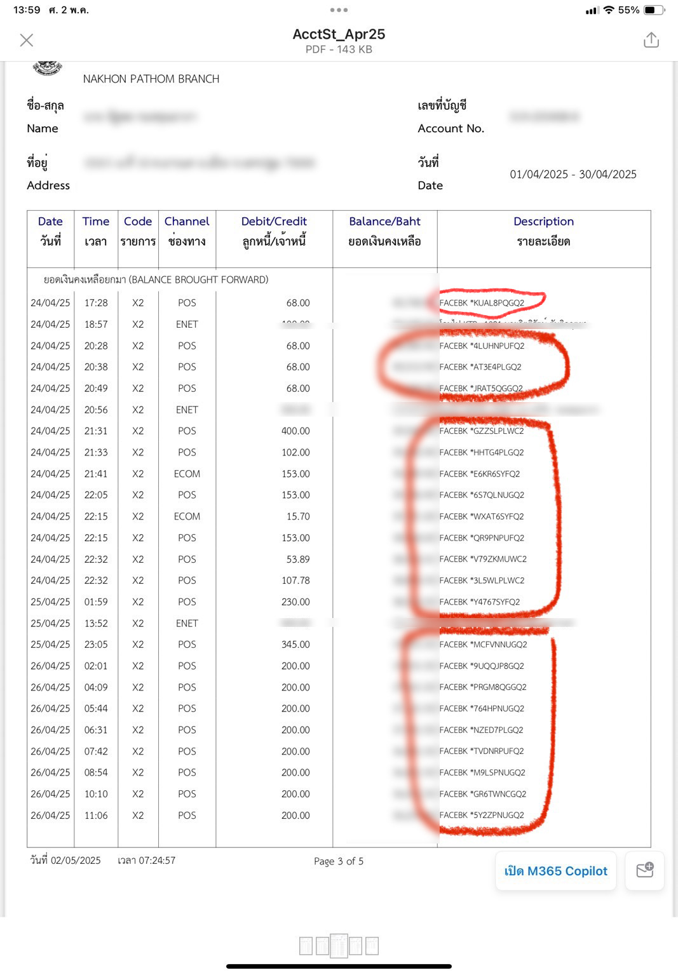The image size is (678, 975).
Task: Tap the document title AcctSt_Apr25
Action: pos(339,34)
